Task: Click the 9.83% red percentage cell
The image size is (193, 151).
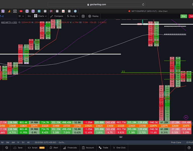Action: (121, 133)
